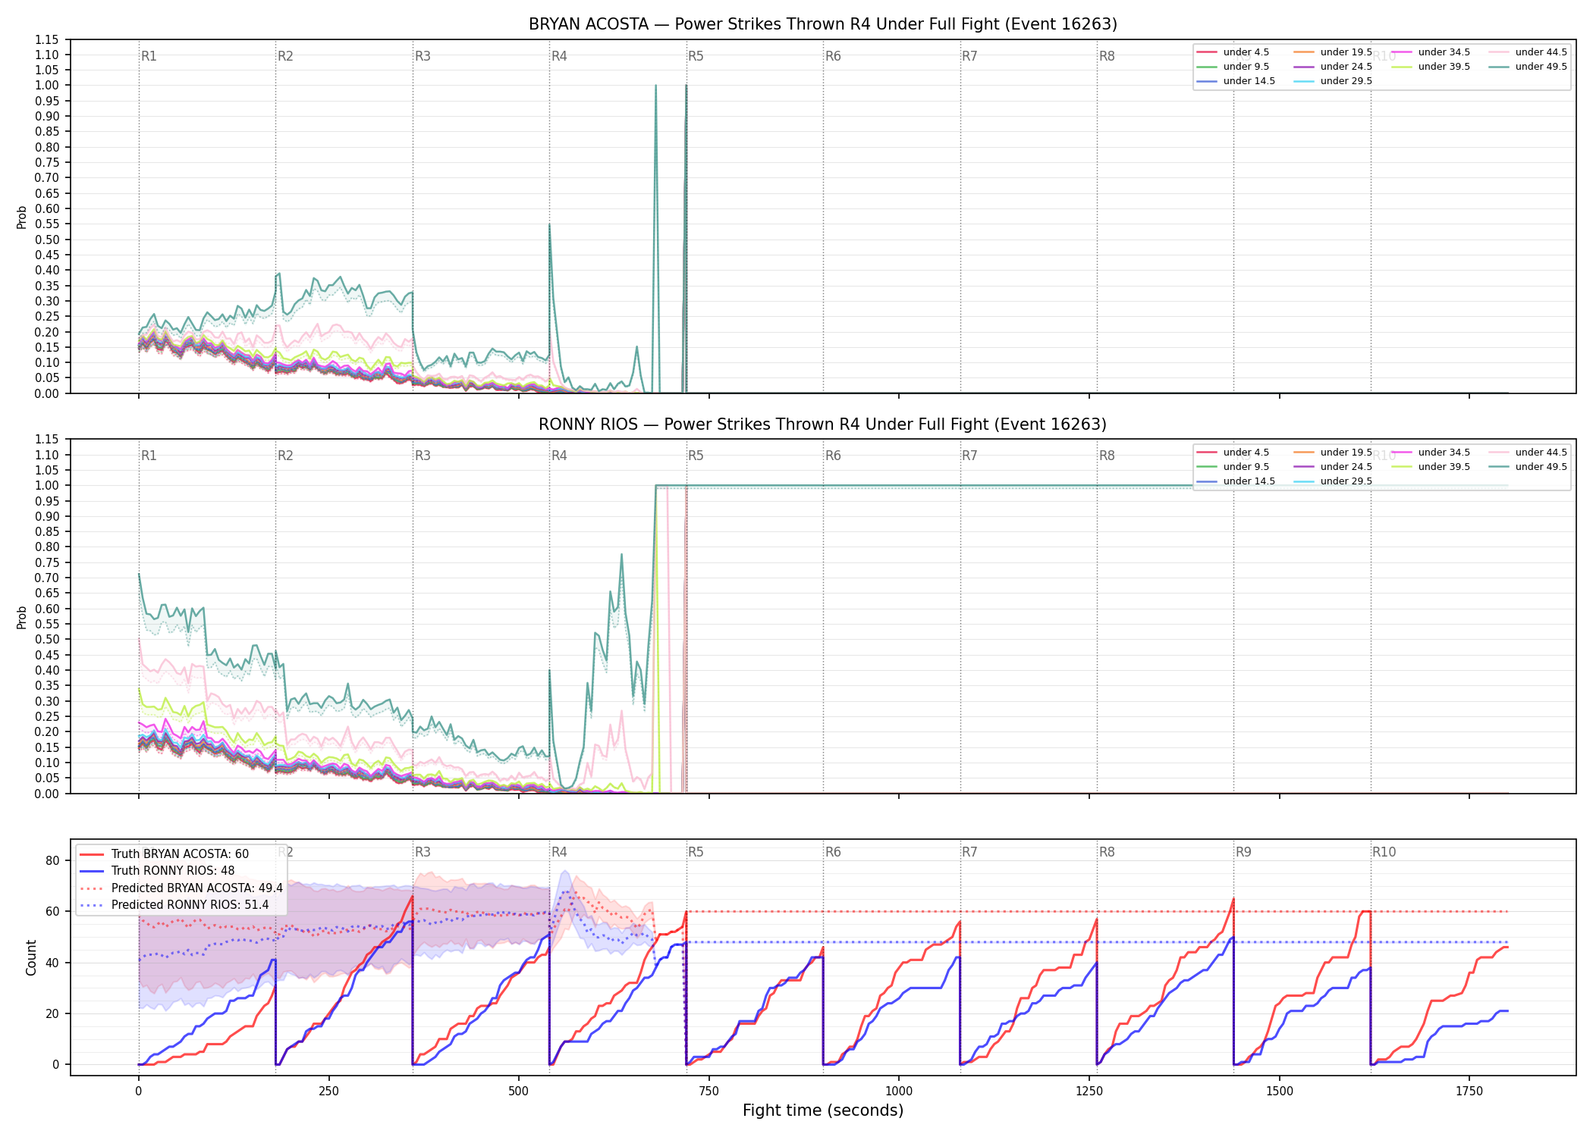Click 'Prob' axis label on Bryan Acosta chart
Screen dimensions: 1593x1137
21,217
